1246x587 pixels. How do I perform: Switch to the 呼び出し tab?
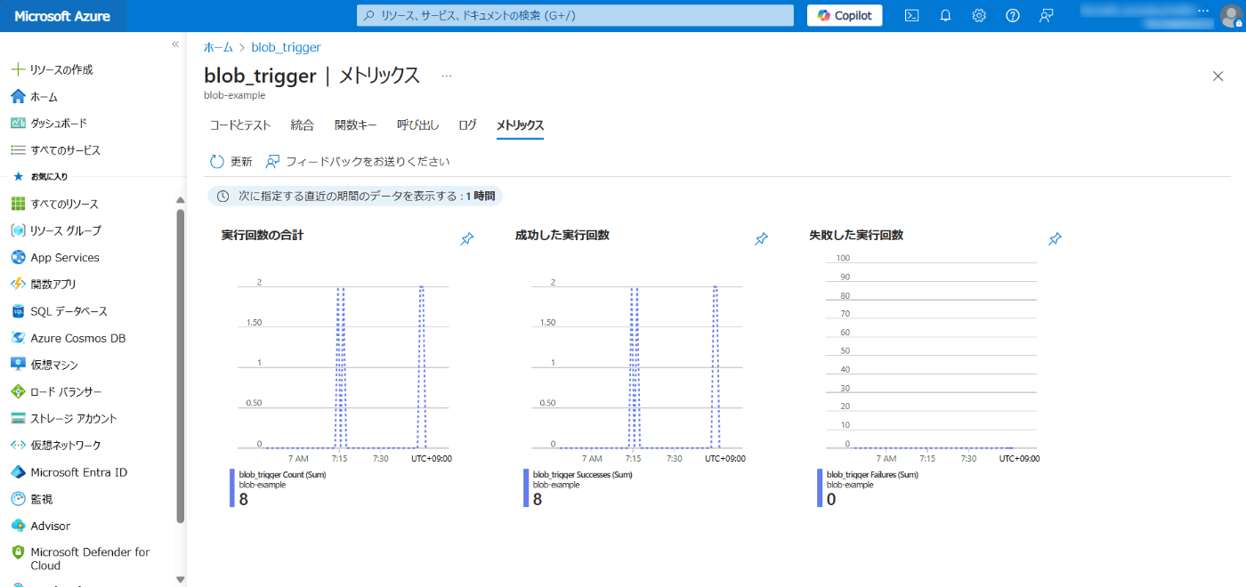click(418, 125)
